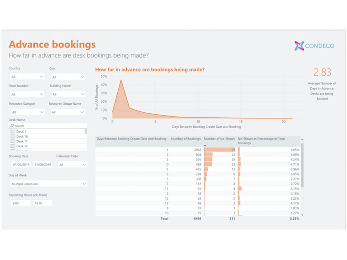Enable the Desk 10 checkbox
The width and height of the screenshot is (347, 260).
[12, 137]
